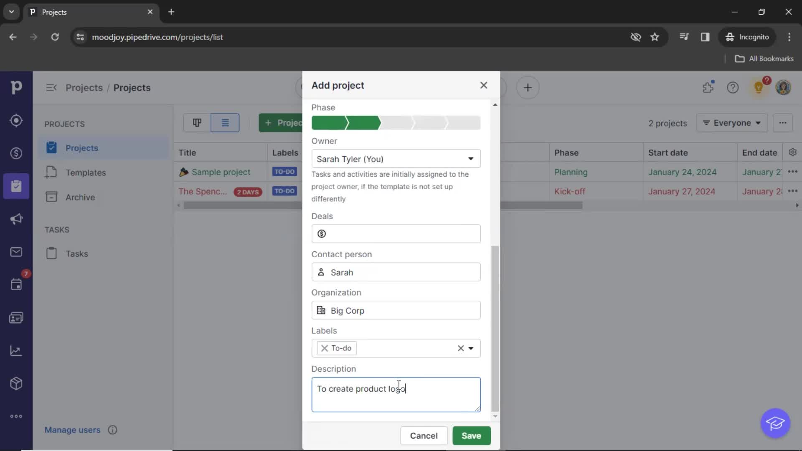The width and height of the screenshot is (802, 451).
Task: Click the Save button to submit
Action: 472,436
